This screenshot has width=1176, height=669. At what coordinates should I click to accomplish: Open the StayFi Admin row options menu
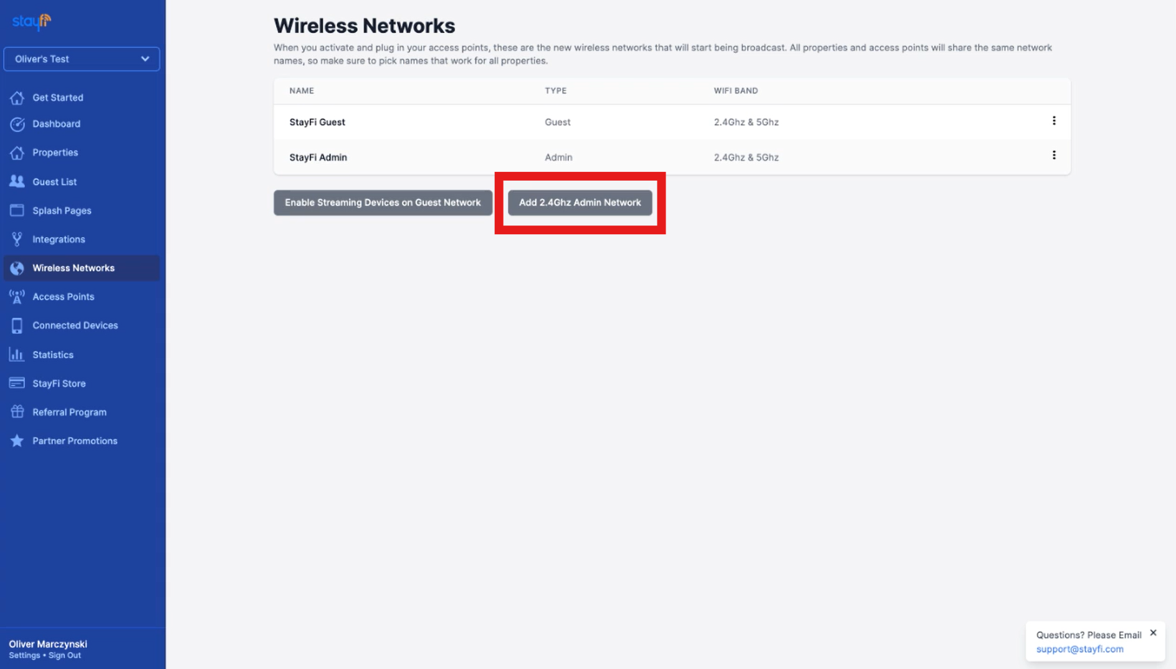[x=1054, y=155]
